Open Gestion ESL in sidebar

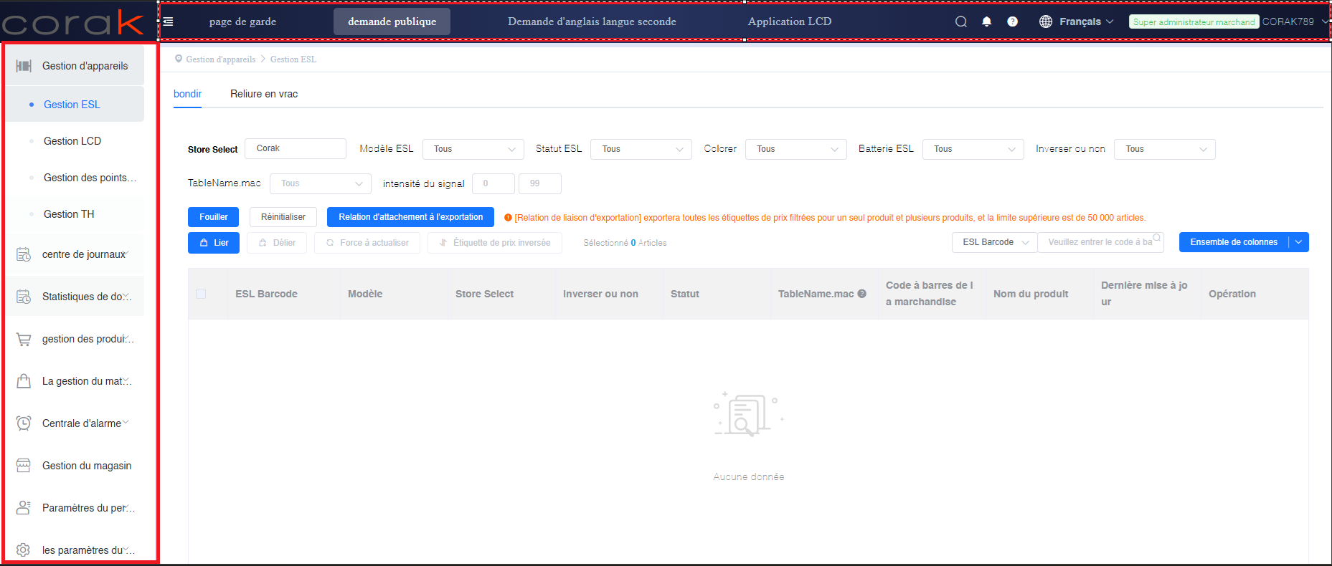[x=75, y=105]
